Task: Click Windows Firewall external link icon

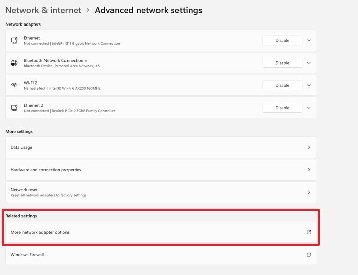Action: click(309, 255)
